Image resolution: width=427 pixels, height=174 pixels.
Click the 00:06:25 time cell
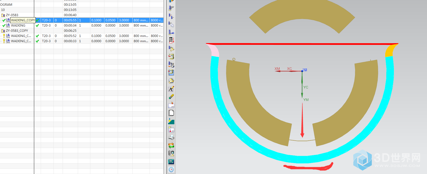[70, 31]
